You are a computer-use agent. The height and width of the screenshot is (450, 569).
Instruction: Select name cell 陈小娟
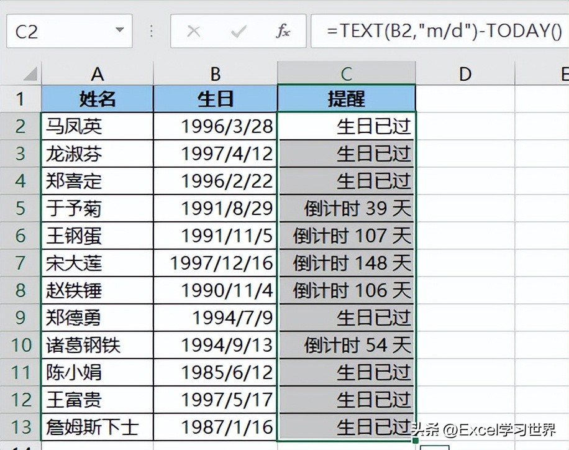tap(98, 372)
